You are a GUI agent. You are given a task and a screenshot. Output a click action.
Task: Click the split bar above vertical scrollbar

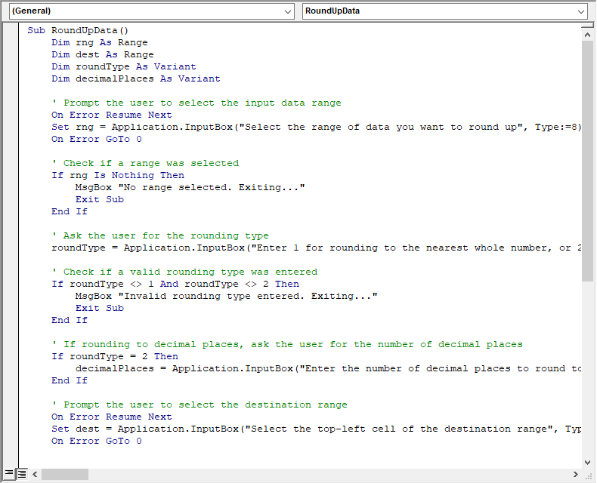pyautogui.click(x=587, y=26)
